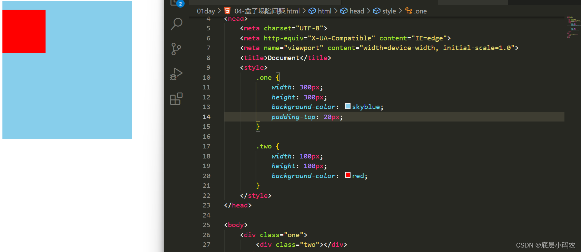Place cursor on padding-top property
The width and height of the screenshot is (581, 252).
click(293, 117)
